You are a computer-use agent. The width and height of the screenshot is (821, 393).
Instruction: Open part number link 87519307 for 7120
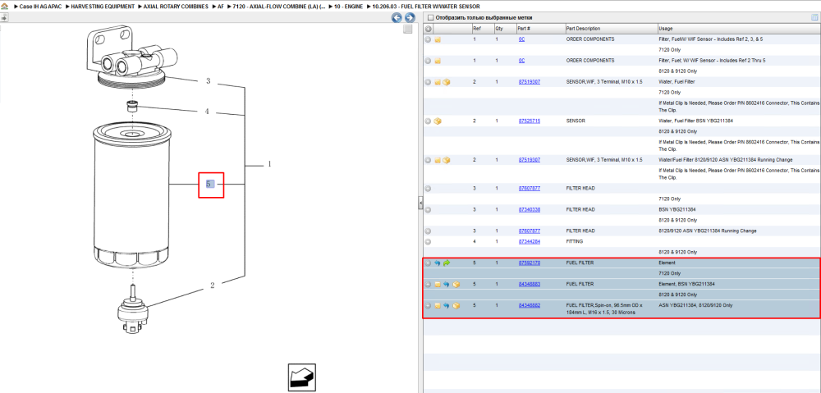[x=530, y=82]
